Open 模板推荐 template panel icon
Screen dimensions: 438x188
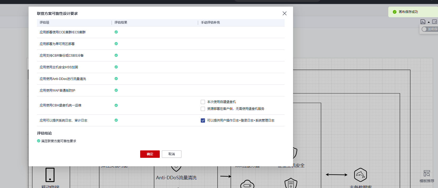tap(427, 173)
